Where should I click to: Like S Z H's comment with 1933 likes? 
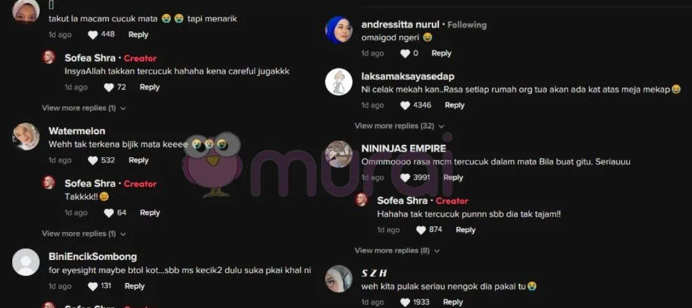405,302
